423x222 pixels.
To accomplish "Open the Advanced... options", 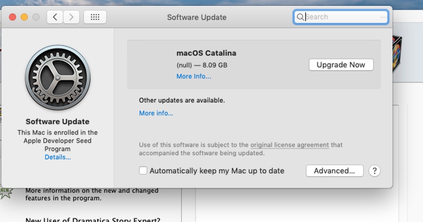I will pos(334,171).
